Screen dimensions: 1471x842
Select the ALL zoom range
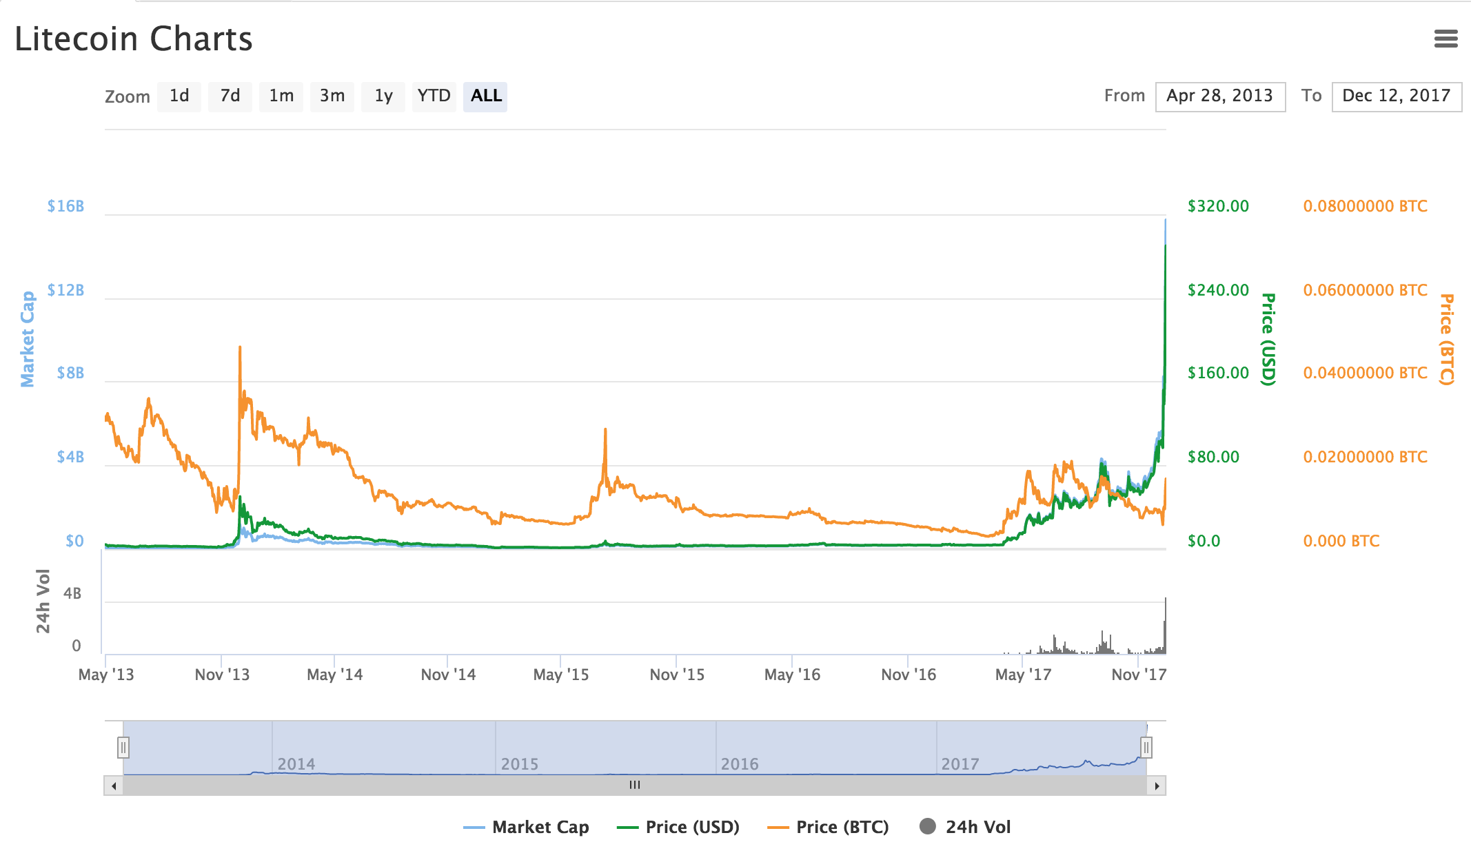click(x=485, y=96)
